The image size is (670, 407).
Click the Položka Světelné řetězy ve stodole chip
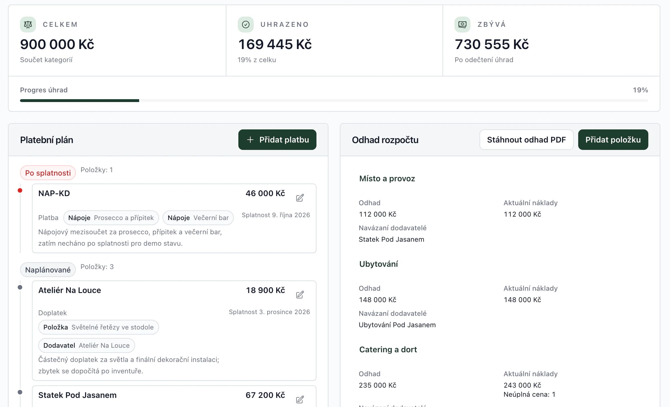coord(99,327)
